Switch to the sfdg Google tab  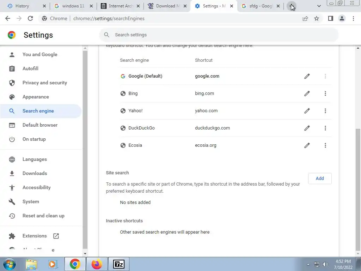point(261,6)
